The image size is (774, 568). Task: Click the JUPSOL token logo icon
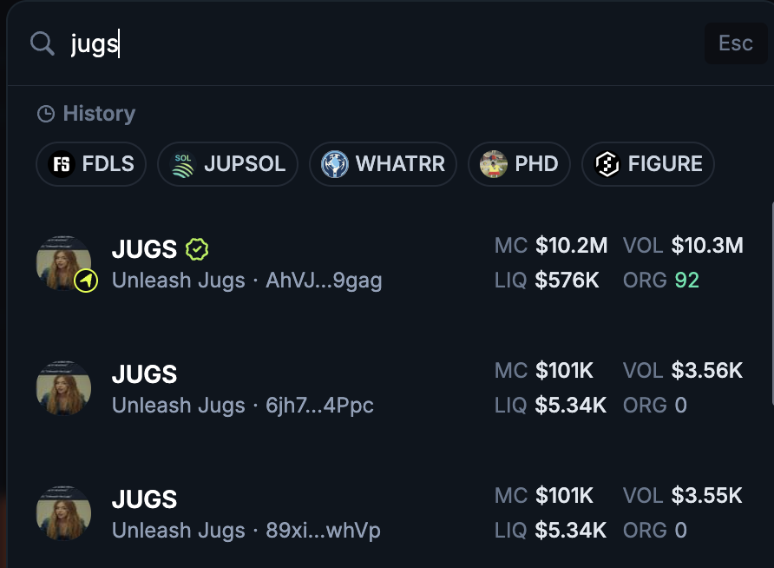[183, 164]
